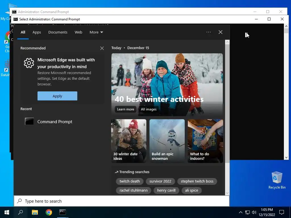Click the rachel stuhlmann trending chip
The width and height of the screenshot is (291, 218).
134,190
